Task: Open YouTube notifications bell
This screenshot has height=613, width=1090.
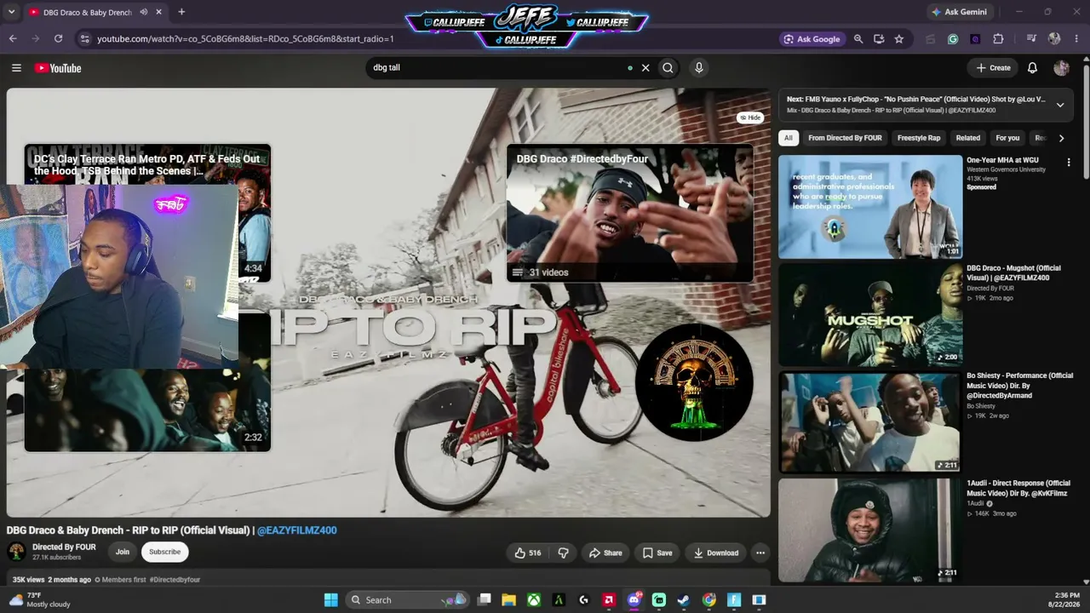Action: (x=1032, y=68)
